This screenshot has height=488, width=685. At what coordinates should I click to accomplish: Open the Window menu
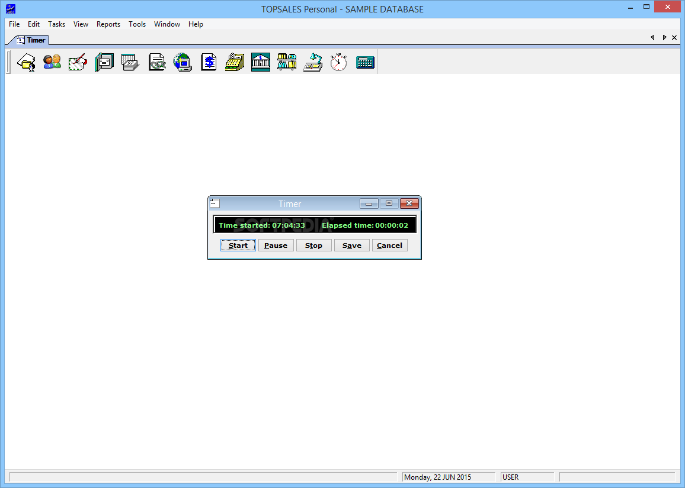(167, 24)
